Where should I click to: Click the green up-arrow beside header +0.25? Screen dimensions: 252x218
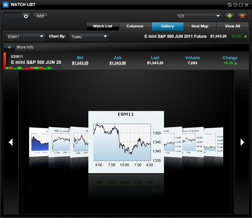coord(245,36)
